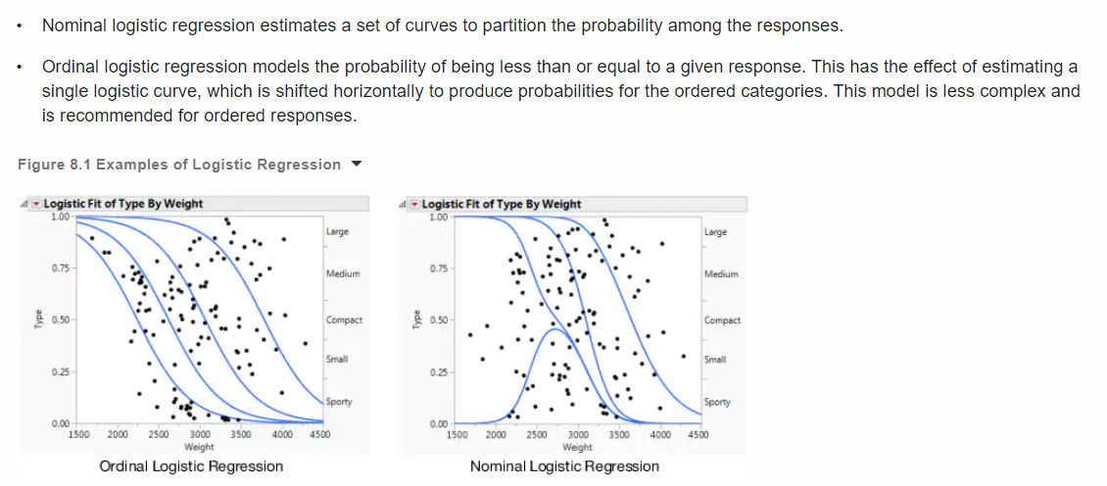Select the Ordinal Logistic Regression caption
Screen dimensions: 1107x486
(191, 466)
